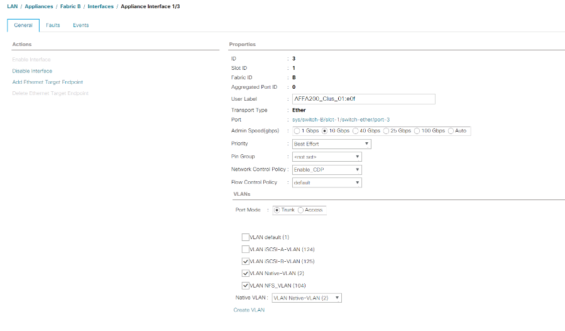Check the VLAN default (1) box
Image resolution: width=565 pixels, height=331 pixels.
245,237
